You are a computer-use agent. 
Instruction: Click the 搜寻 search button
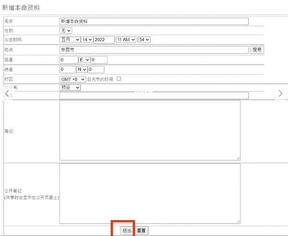[x=257, y=50]
